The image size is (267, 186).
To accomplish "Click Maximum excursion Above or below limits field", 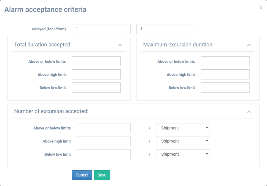I will [x=225, y=61].
